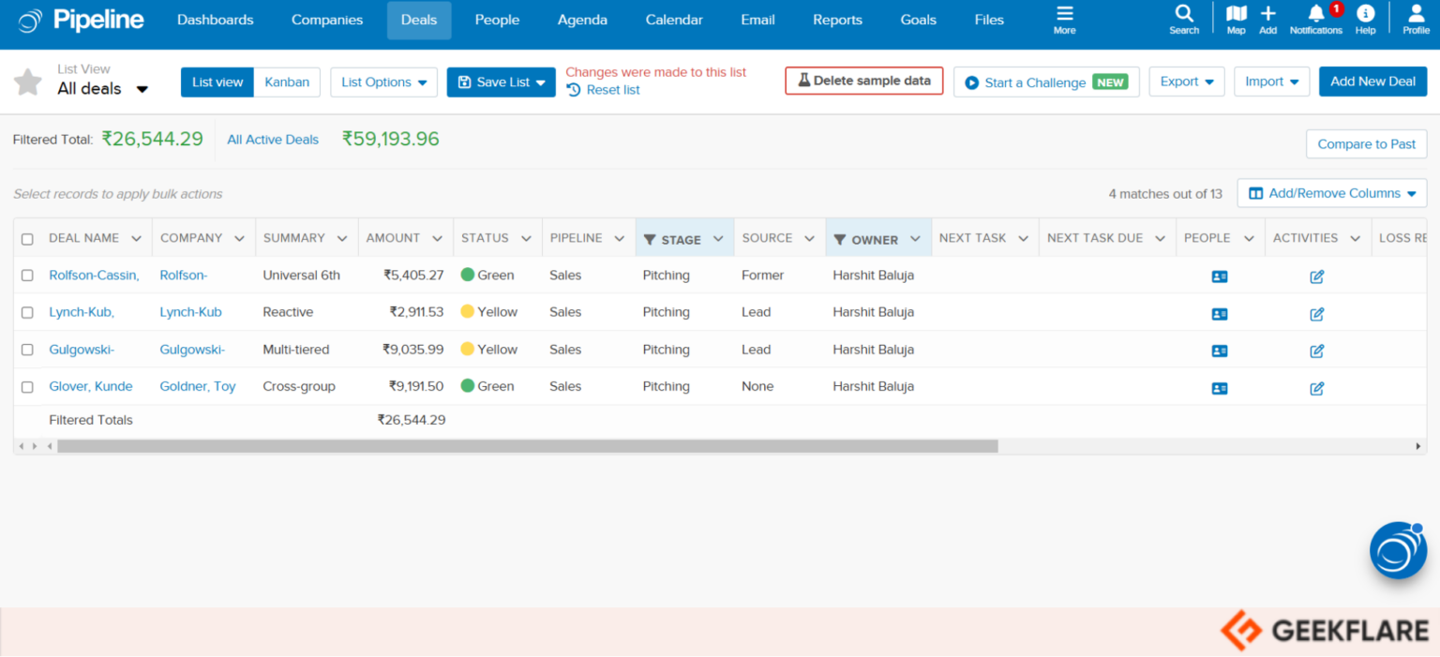The width and height of the screenshot is (1440, 657).
Task: Open the Help info icon
Action: point(1366,20)
